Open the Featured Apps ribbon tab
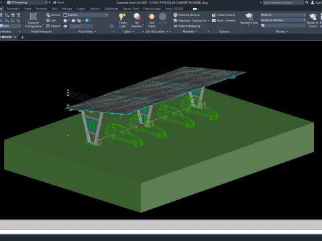The height and width of the screenshot is (241, 322). pyautogui.click(x=152, y=9)
